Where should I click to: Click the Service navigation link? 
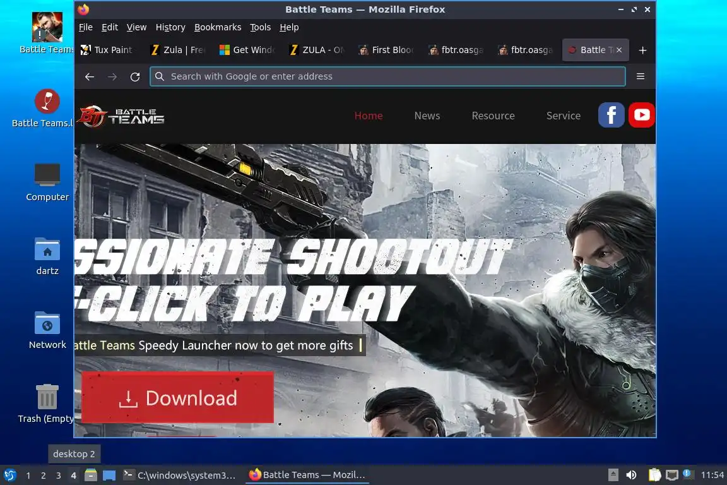[564, 116]
